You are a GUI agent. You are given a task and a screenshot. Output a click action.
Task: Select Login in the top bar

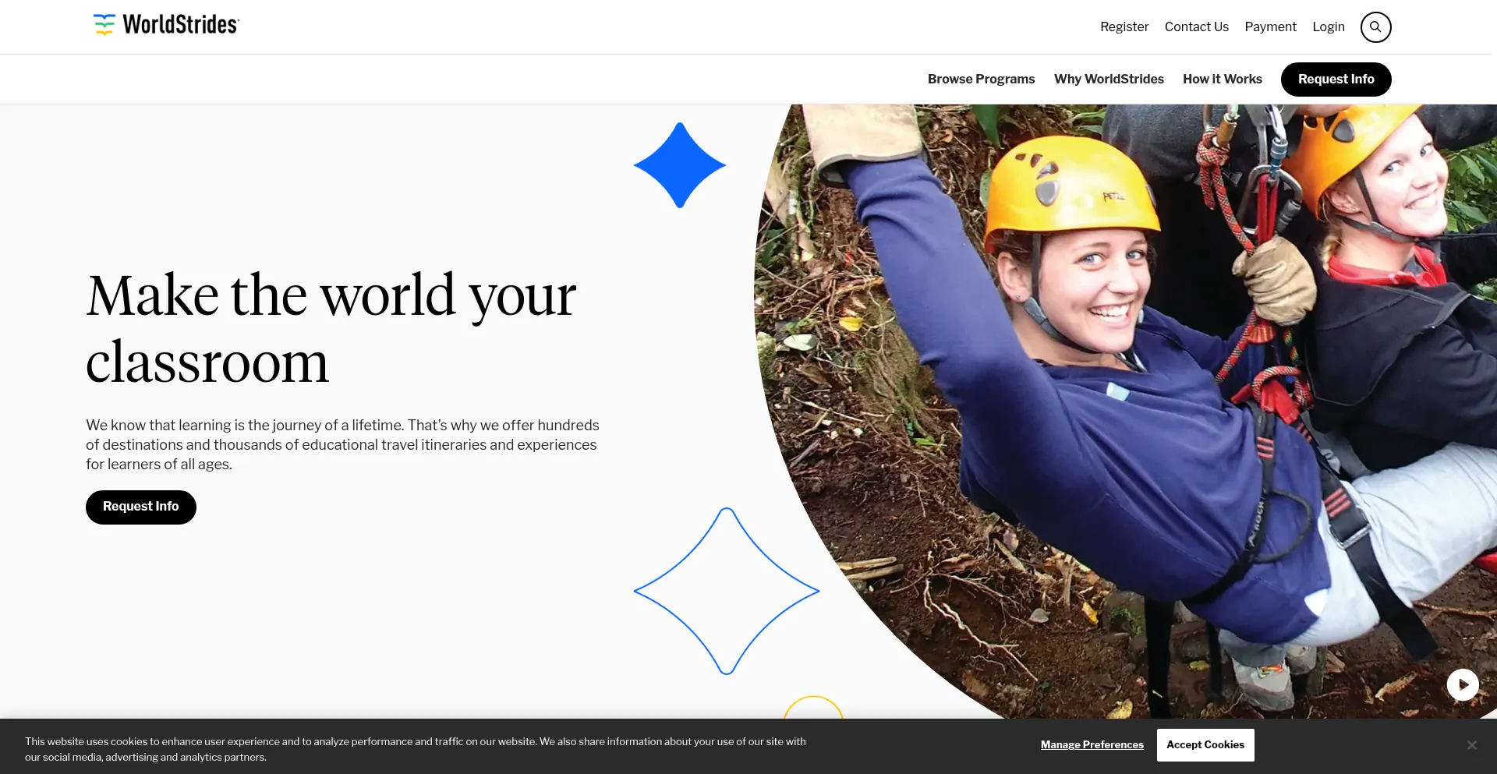pyautogui.click(x=1328, y=27)
